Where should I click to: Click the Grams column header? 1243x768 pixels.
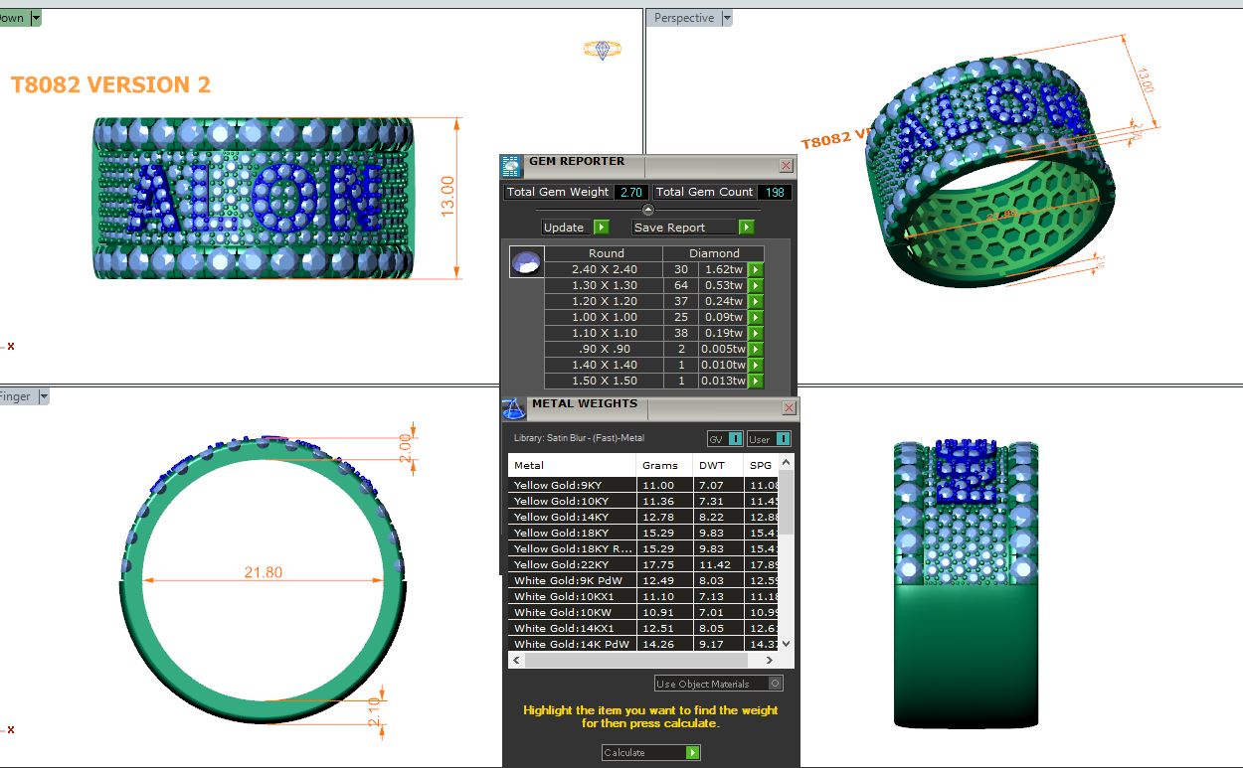click(x=660, y=465)
